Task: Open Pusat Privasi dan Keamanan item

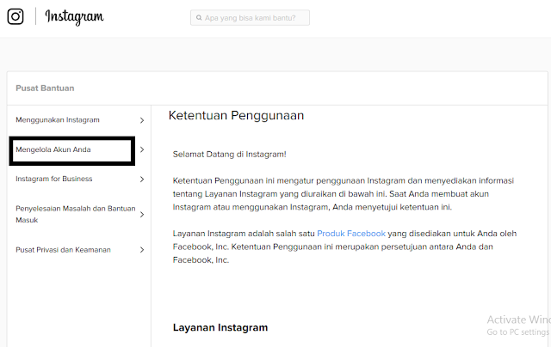Action: 63,250
